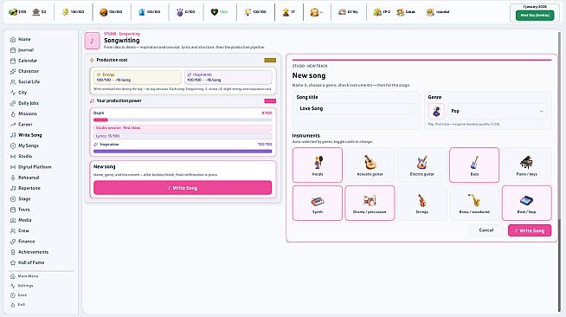The height and width of the screenshot is (317, 566).
Task: Click the green cash money icon in top bar
Action: (13, 12)
